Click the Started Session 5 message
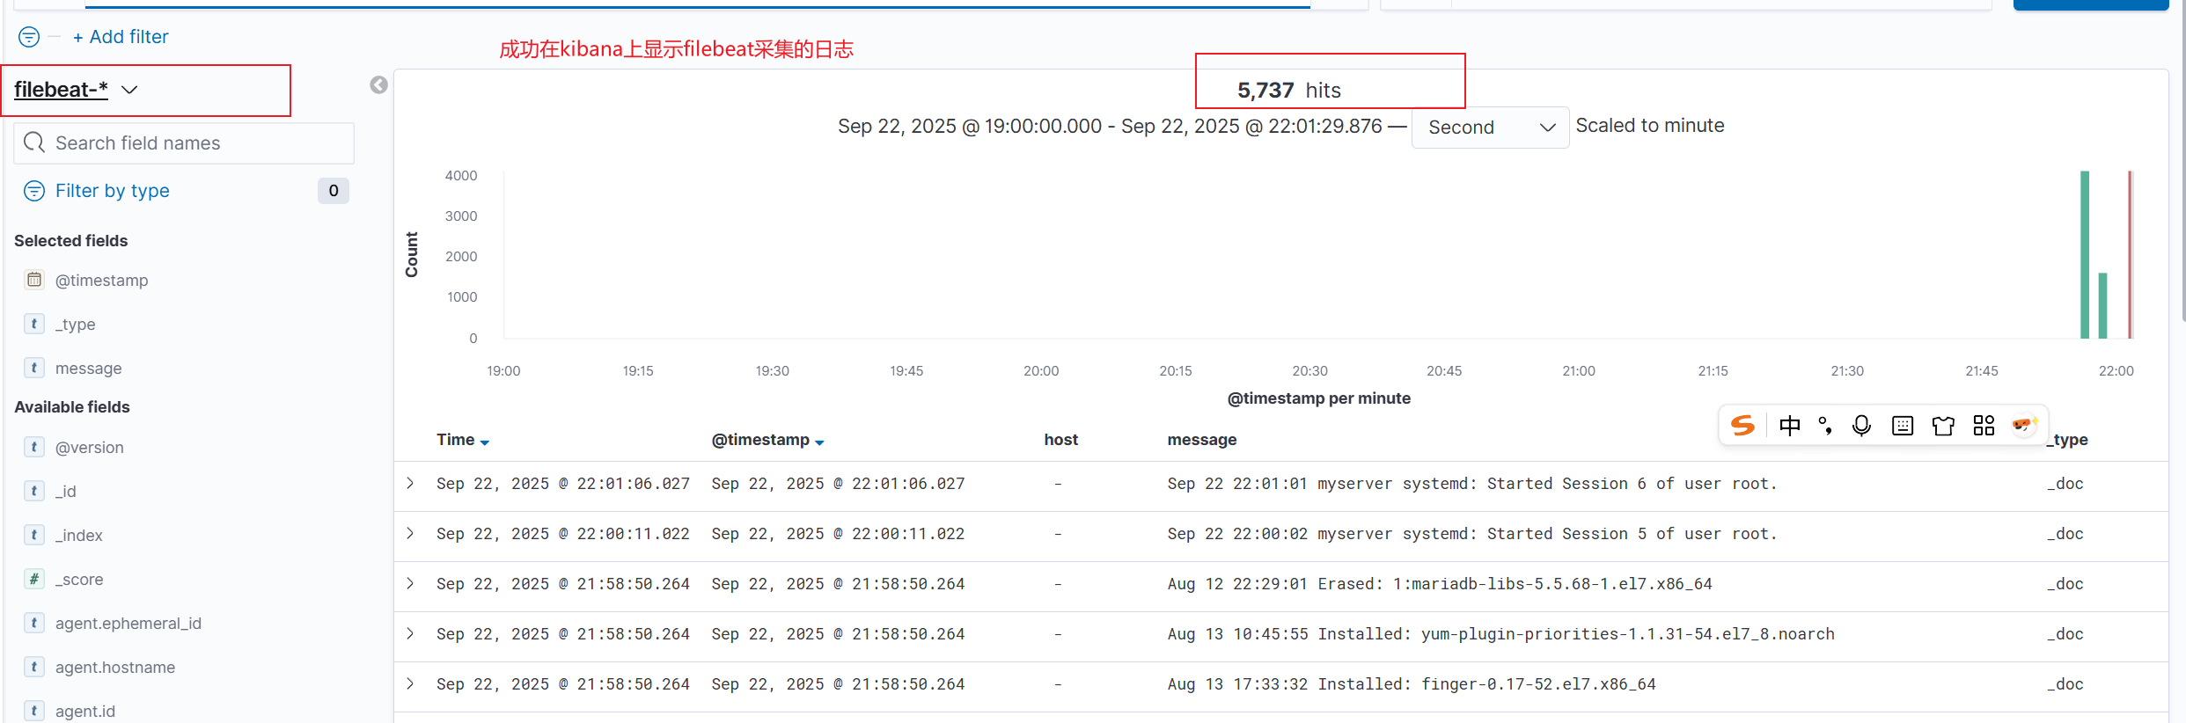Image resolution: width=2186 pixels, height=723 pixels. click(x=1472, y=534)
